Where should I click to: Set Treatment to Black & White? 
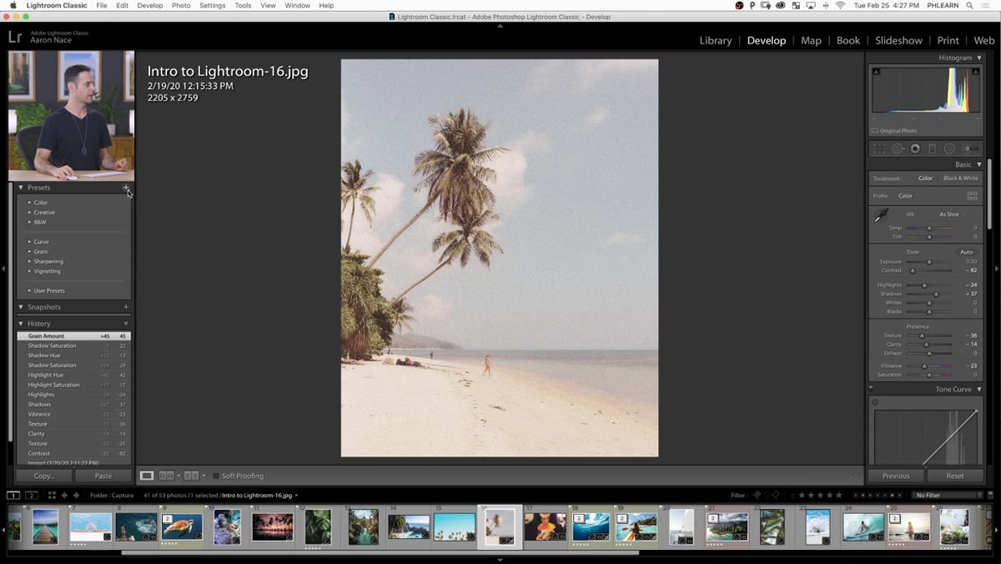point(960,179)
